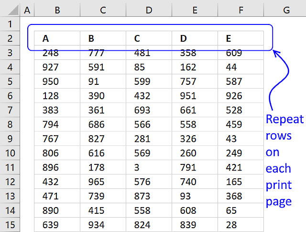Click cell with value 390
Viewport: 306px width, 232px height.
[x=103, y=95]
